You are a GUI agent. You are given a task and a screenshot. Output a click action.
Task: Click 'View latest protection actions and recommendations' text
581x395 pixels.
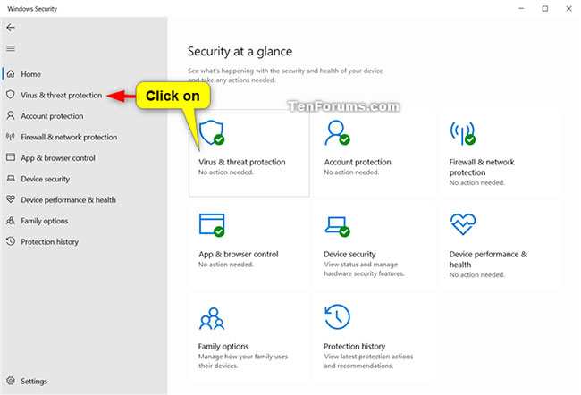[x=368, y=361]
